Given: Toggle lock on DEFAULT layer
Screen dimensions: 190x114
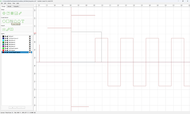Looking at the screenshot, I should (x=7, y=36).
